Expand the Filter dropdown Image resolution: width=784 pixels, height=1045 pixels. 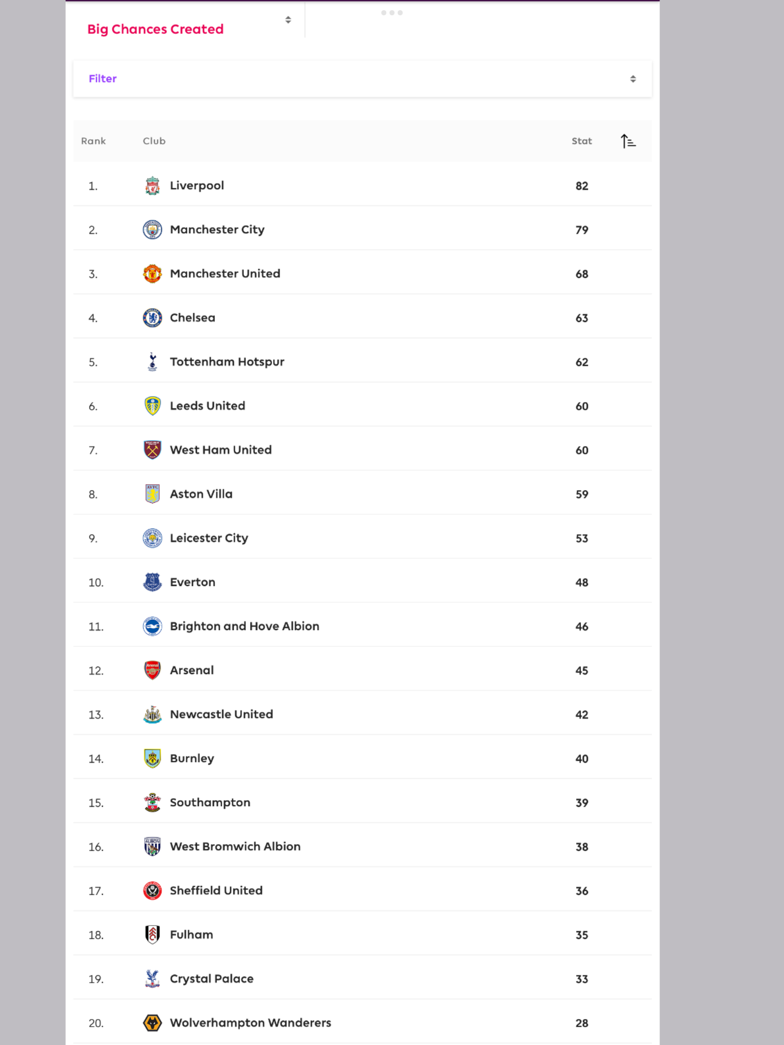(362, 79)
